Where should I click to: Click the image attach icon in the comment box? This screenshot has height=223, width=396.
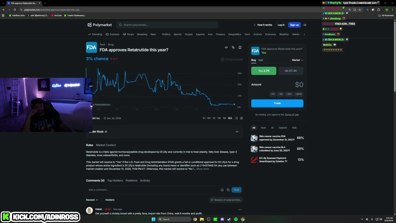[x=228, y=190]
